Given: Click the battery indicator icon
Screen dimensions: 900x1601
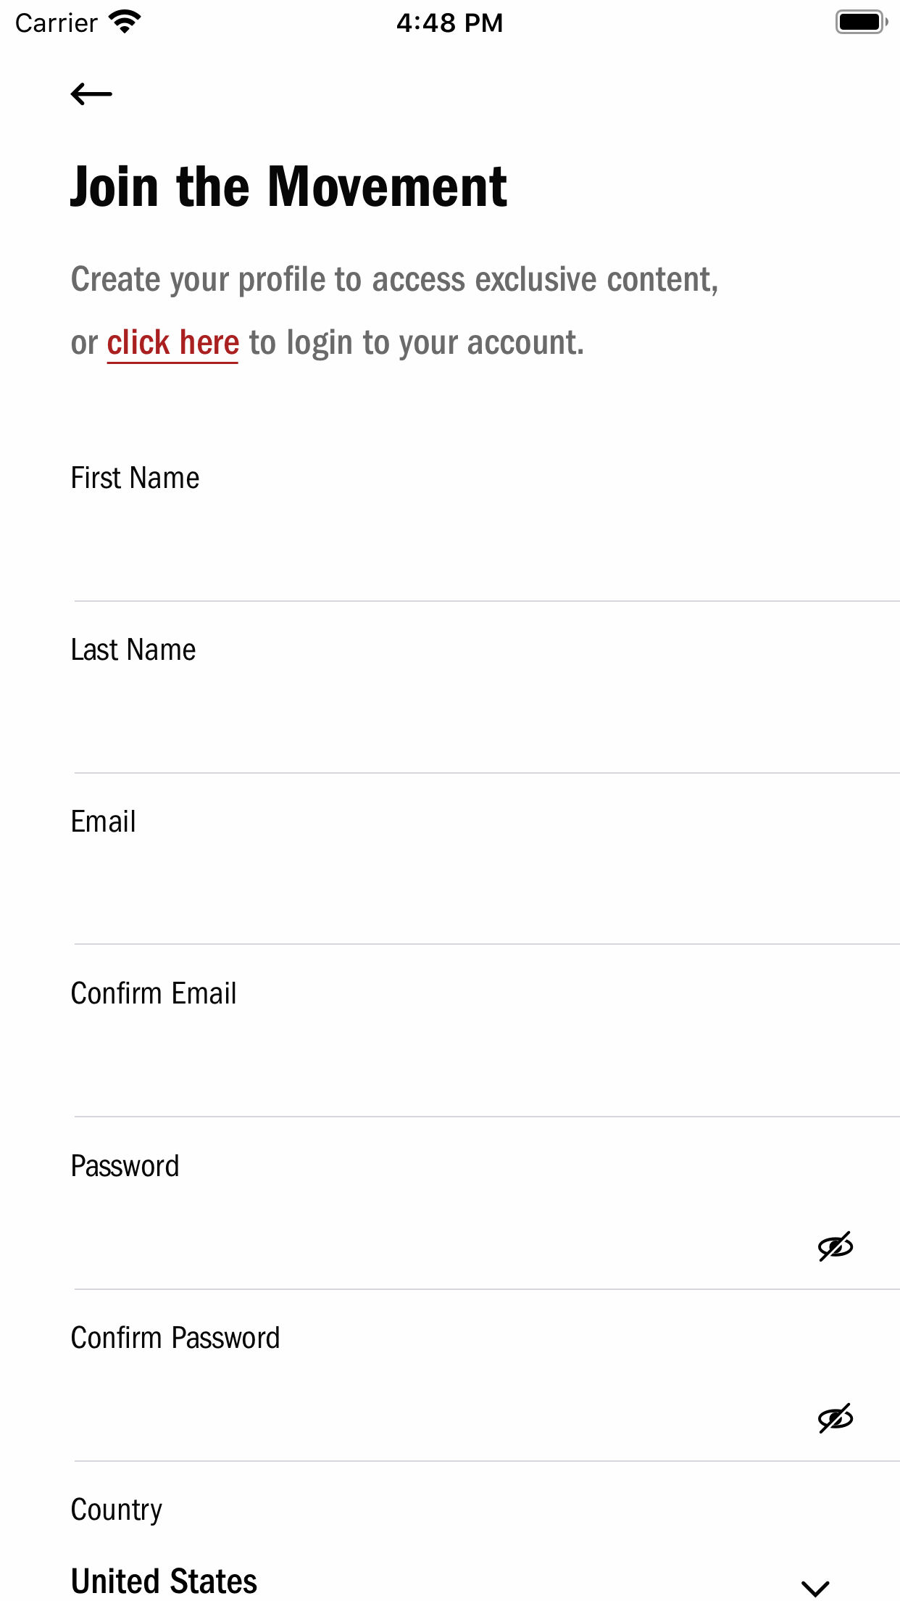Looking at the screenshot, I should click(x=861, y=22).
